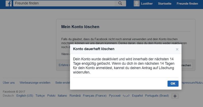Click Deutsch current language text
Viewport: 203px width, 107px height.
coord(8,96)
